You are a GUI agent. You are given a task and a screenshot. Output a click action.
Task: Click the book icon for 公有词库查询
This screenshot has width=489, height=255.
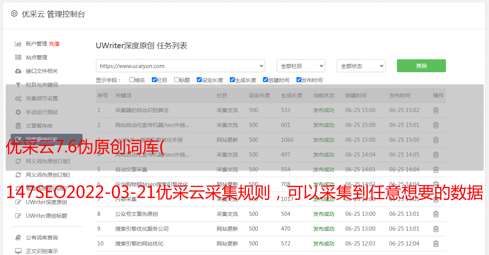tap(18, 238)
